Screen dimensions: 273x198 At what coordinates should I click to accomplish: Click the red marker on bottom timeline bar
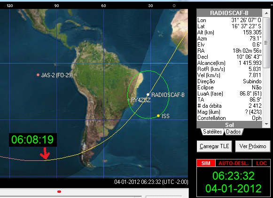(59, 192)
